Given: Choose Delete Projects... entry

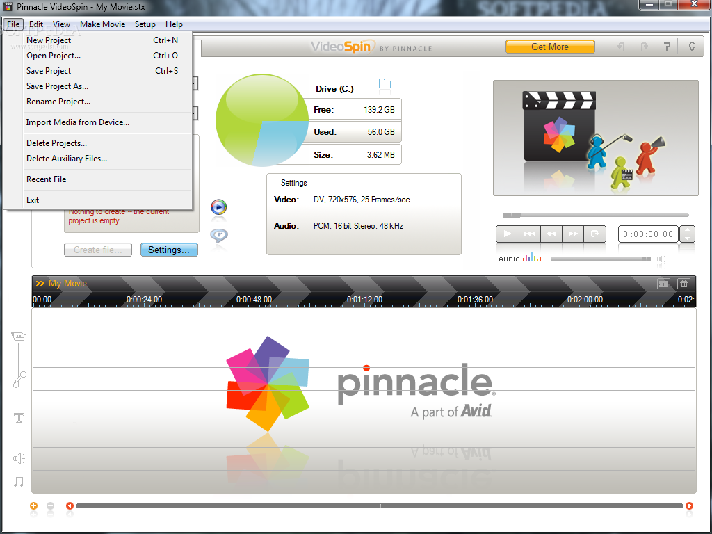Looking at the screenshot, I should coord(97,143).
